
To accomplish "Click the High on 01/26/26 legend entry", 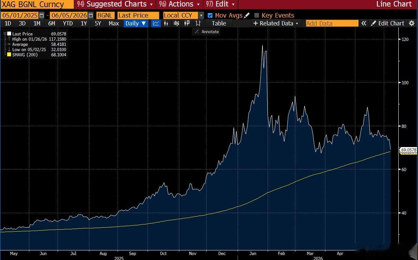I will coord(39,39).
